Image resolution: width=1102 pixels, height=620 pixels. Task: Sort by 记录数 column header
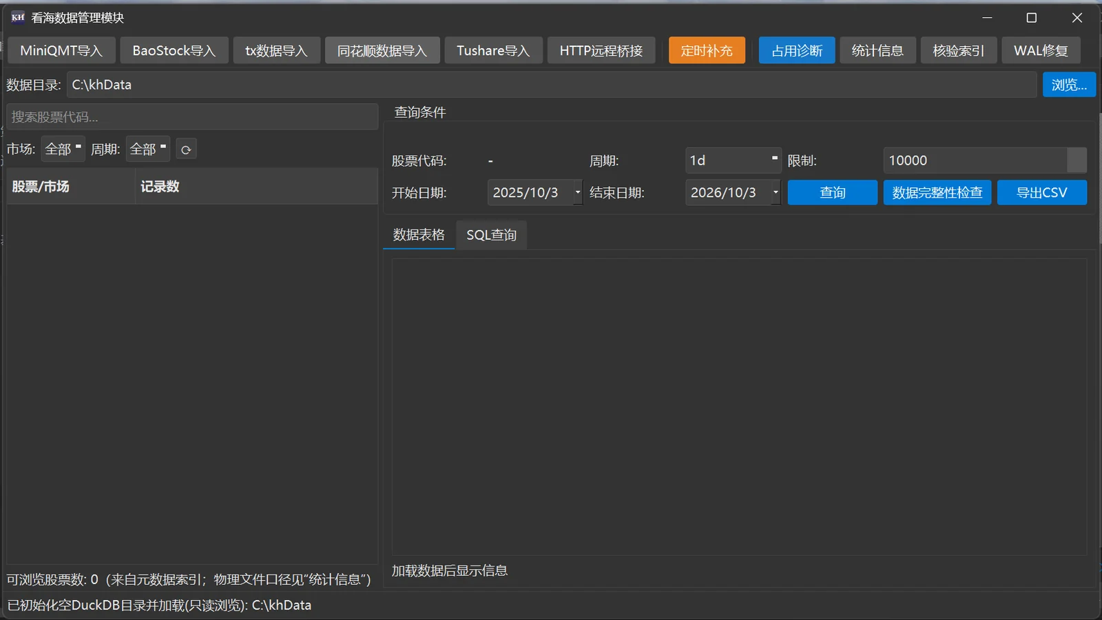pyautogui.click(x=257, y=187)
